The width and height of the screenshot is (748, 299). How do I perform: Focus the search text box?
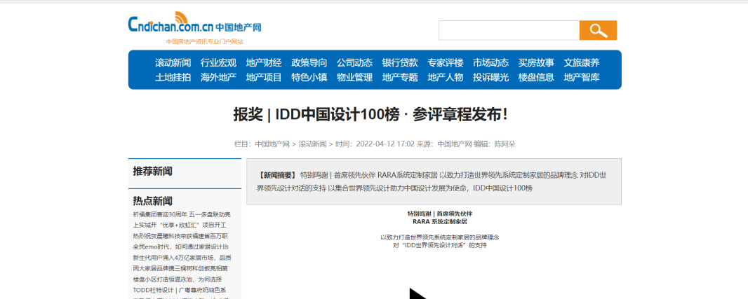click(509, 30)
